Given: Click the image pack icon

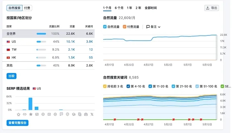Looking at the screenshot, I should (x=37, y=114).
